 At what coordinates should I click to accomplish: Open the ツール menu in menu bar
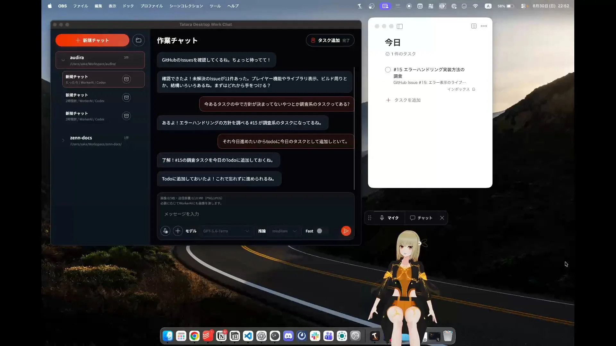pyautogui.click(x=215, y=6)
